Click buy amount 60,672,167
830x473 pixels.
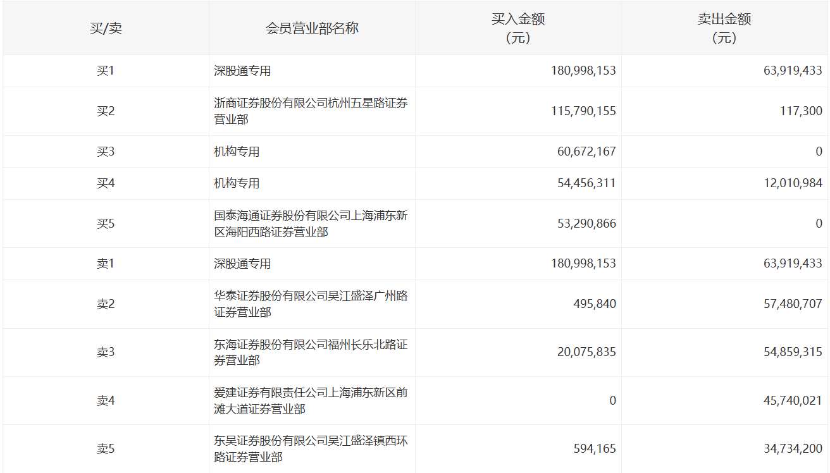586,152
